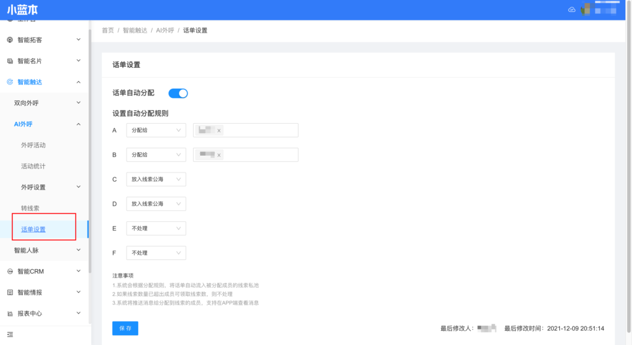This screenshot has height=345, width=632.
Task: Select 活动统计 menu item
Action: [33, 166]
